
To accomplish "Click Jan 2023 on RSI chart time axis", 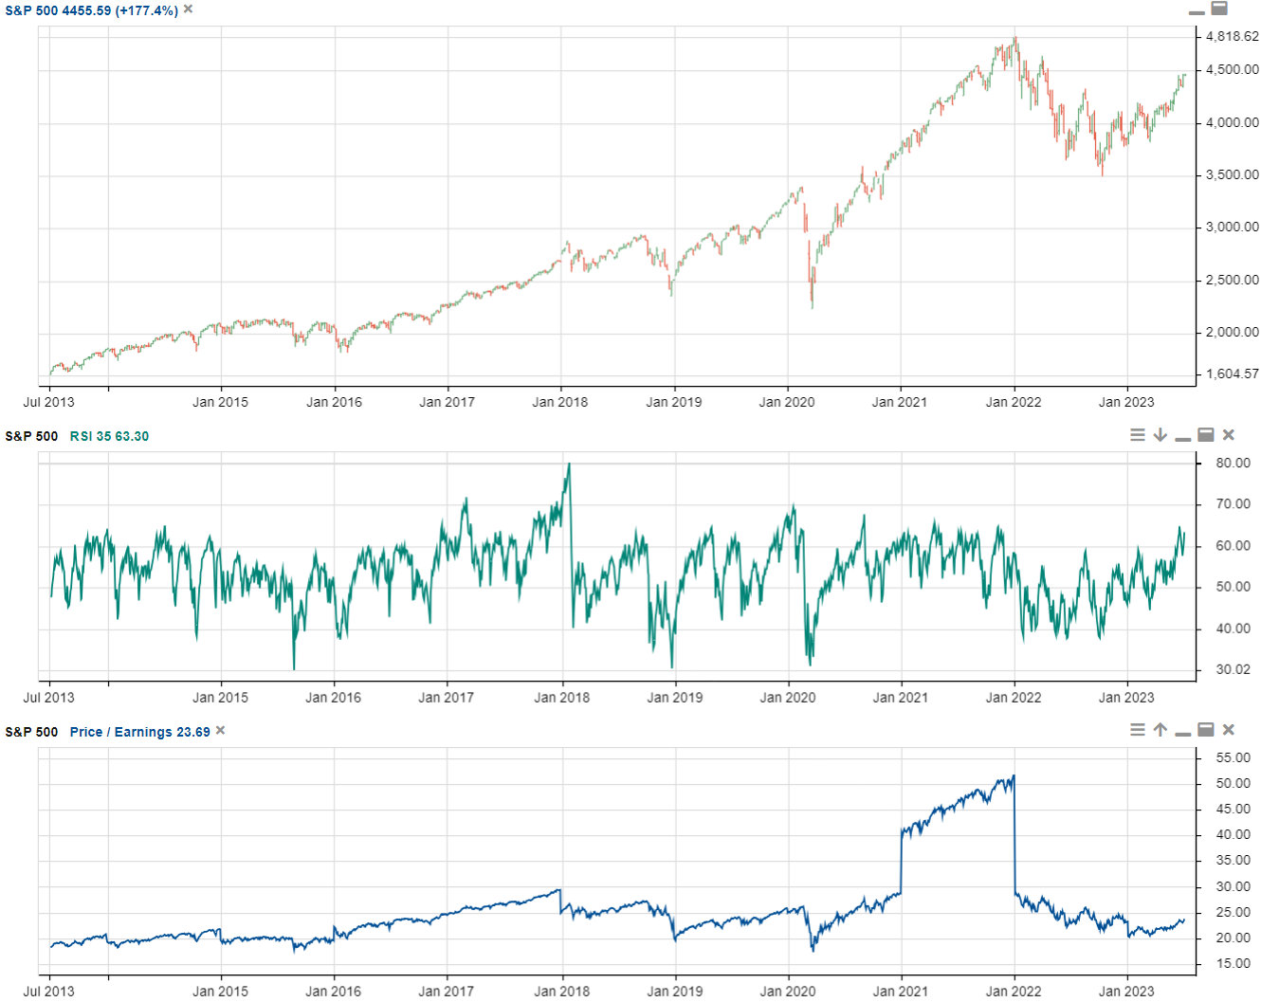I will pos(1126,698).
